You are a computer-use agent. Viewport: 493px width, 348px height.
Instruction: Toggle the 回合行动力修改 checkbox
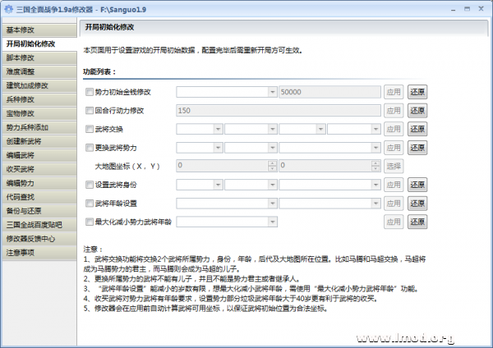(x=90, y=110)
